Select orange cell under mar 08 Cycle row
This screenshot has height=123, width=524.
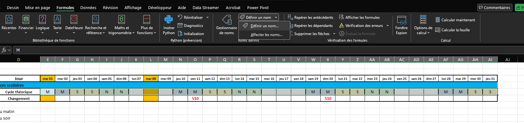coord(151,92)
